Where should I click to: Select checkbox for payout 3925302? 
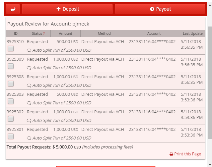[11, 119]
